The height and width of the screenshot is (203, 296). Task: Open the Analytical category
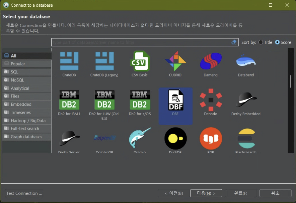27,88
